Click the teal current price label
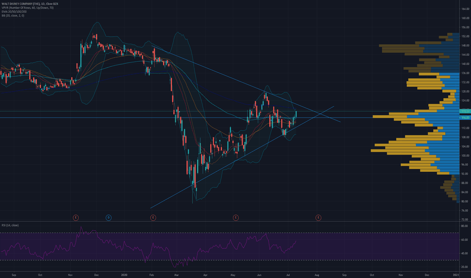471x278 pixels. click(x=465, y=111)
